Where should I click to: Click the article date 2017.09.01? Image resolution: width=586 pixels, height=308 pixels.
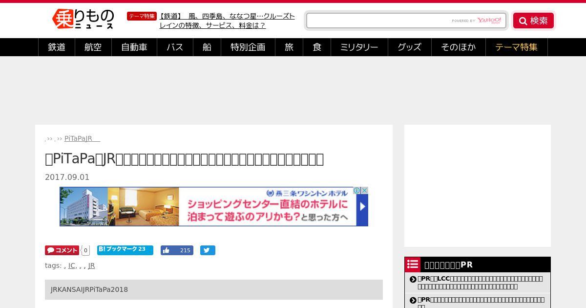(67, 177)
